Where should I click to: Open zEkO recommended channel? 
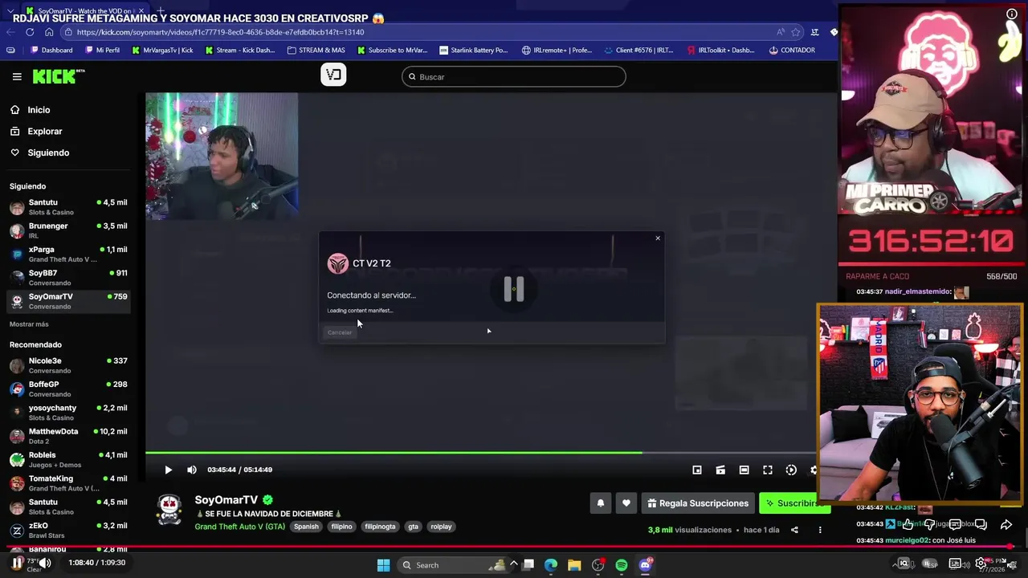tap(68, 530)
